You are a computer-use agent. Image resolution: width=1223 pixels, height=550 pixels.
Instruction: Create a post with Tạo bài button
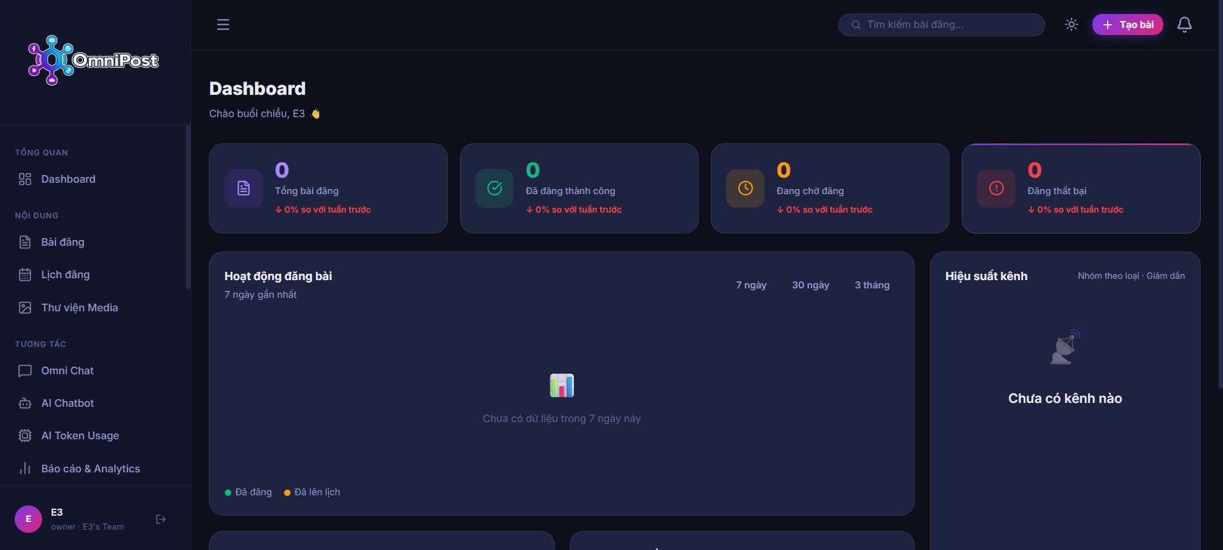(1127, 25)
